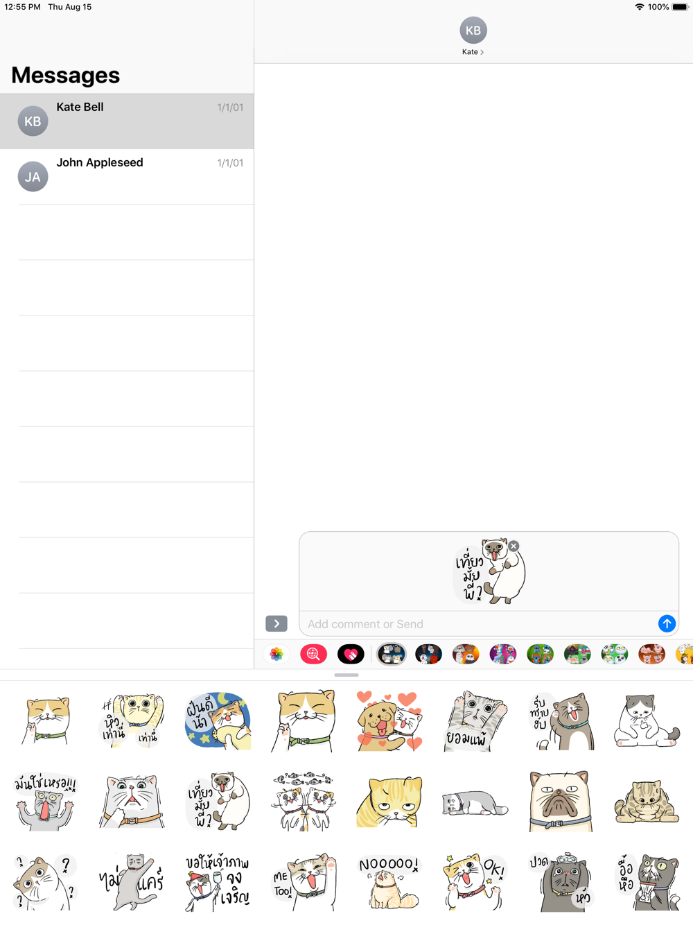Select the dog hugging cat hearts sticker

pyautogui.click(x=389, y=721)
